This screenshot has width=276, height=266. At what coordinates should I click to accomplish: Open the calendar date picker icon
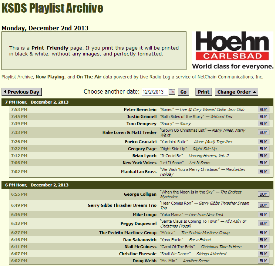172,92
